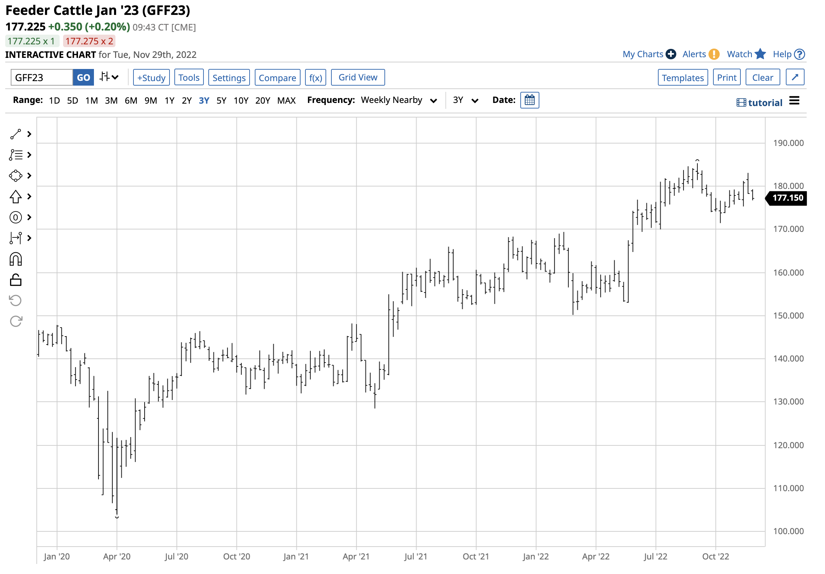Select the up arrow marker tool
The image size is (825, 574).
click(16, 197)
